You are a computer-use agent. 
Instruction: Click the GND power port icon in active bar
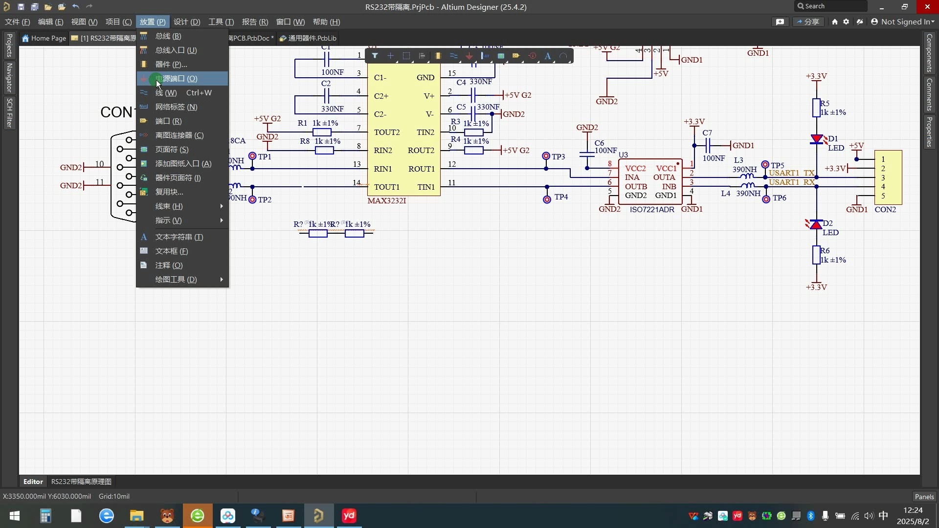tap(469, 56)
